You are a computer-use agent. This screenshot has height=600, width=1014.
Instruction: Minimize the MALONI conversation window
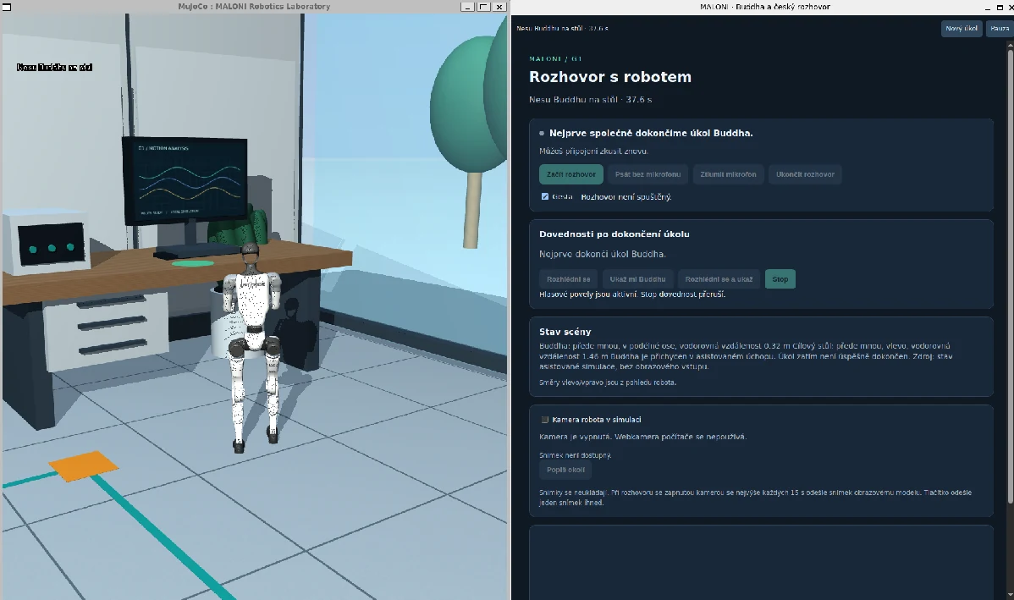click(x=988, y=7)
